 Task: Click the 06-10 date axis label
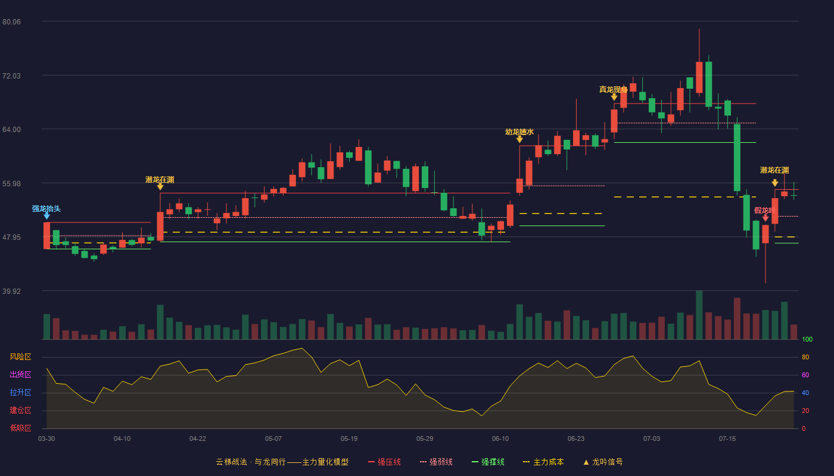tap(500, 439)
